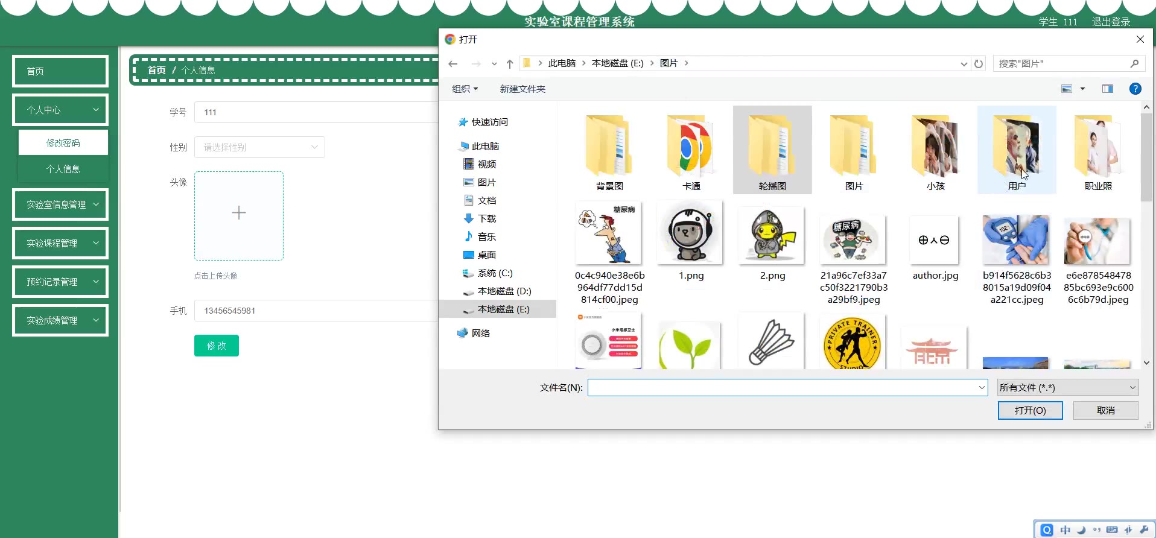Select the 背景图 folder
Screen dimensions: 1156x538
click(x=609, y=151)
